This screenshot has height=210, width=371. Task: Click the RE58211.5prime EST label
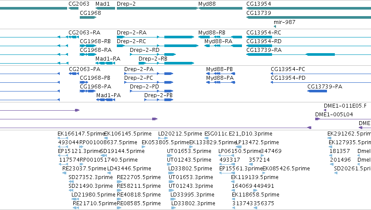[139, 186]
